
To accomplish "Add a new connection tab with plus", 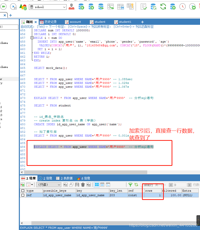I will tap(11, 15).
